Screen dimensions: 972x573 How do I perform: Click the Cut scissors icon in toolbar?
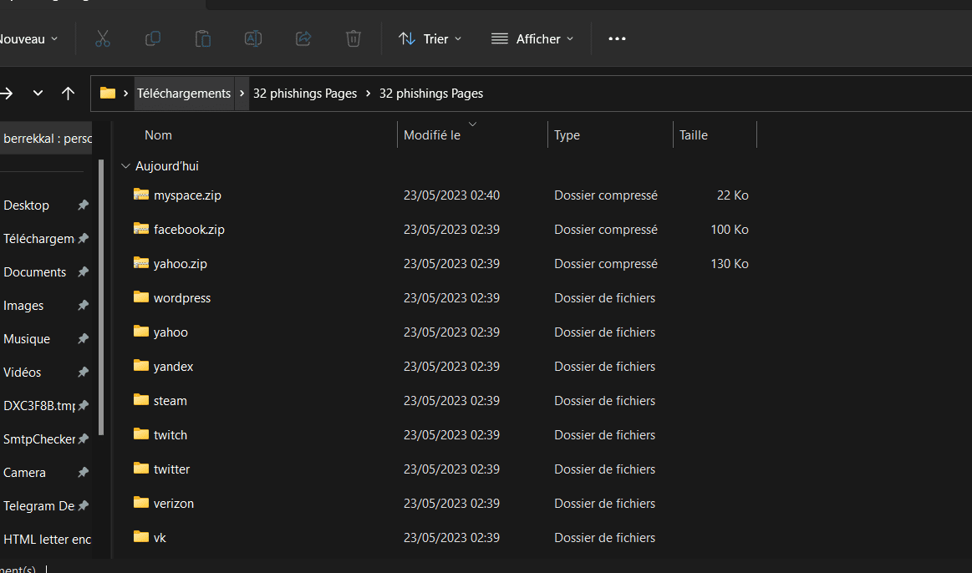click(103, 38)
